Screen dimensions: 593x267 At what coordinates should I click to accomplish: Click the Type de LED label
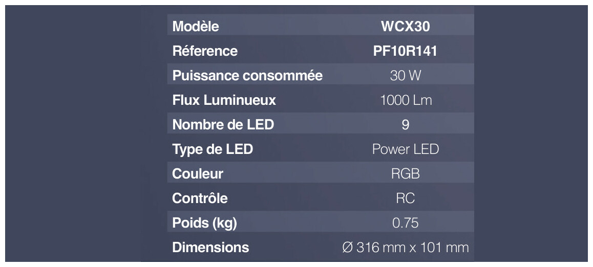[x=213, y=149]
